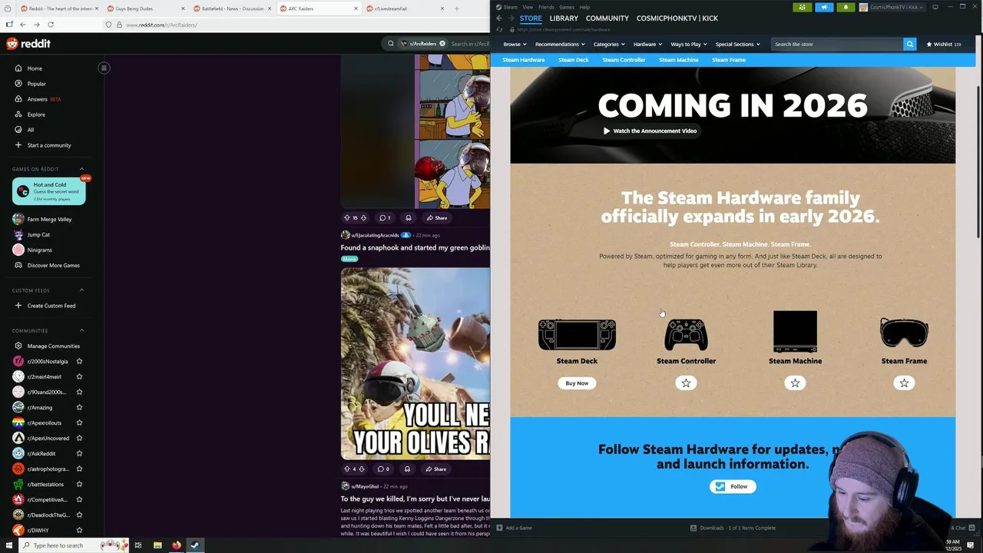Expand Special Sections dropdown
This screenshot has width=983, height=553.
point(737,45)
